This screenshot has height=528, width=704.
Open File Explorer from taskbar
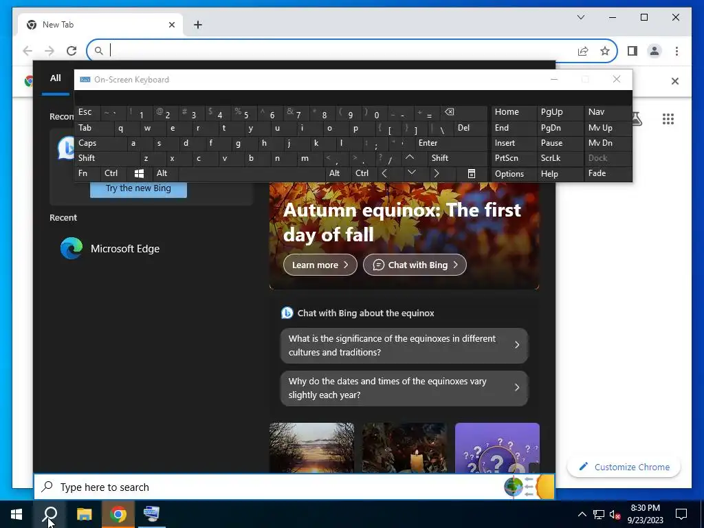[x=84, y=514]
